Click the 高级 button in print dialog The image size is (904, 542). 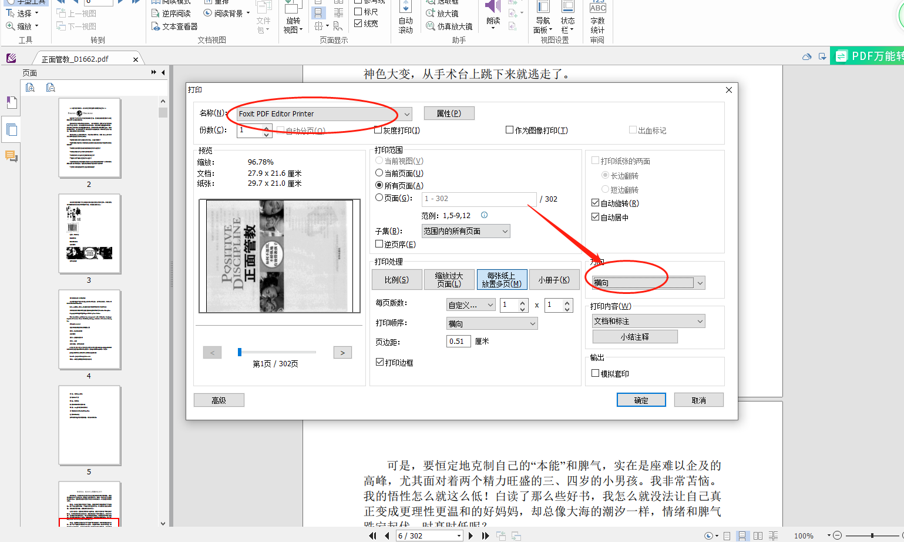tap(219, 400)
